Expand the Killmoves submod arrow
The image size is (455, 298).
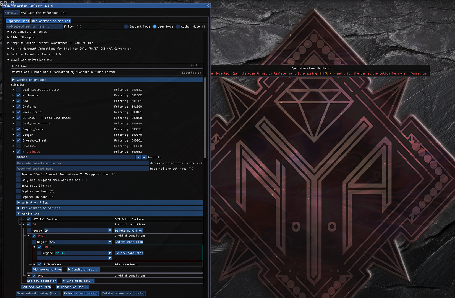pos(13,95)
